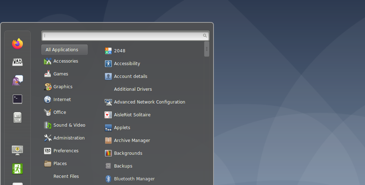Show the Graphics category
This screenshot has width=365, height=185.
pyautogui.click(x=63, y=87)
